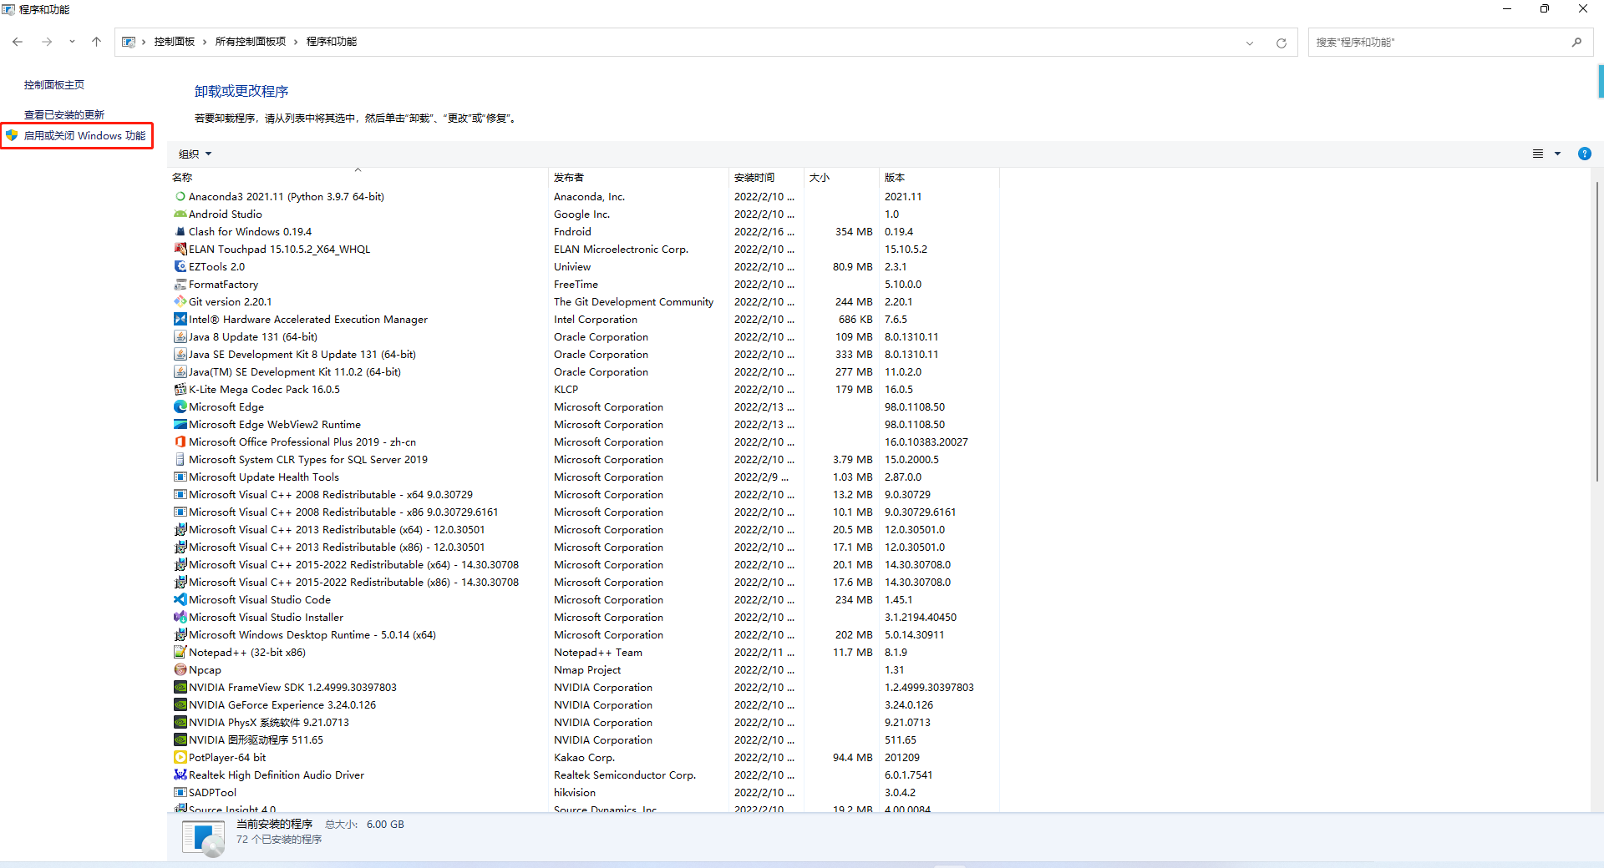Select PotPlayer-64 bit
The height and width of the screenshot is (868, 1604).
point(226,757)
